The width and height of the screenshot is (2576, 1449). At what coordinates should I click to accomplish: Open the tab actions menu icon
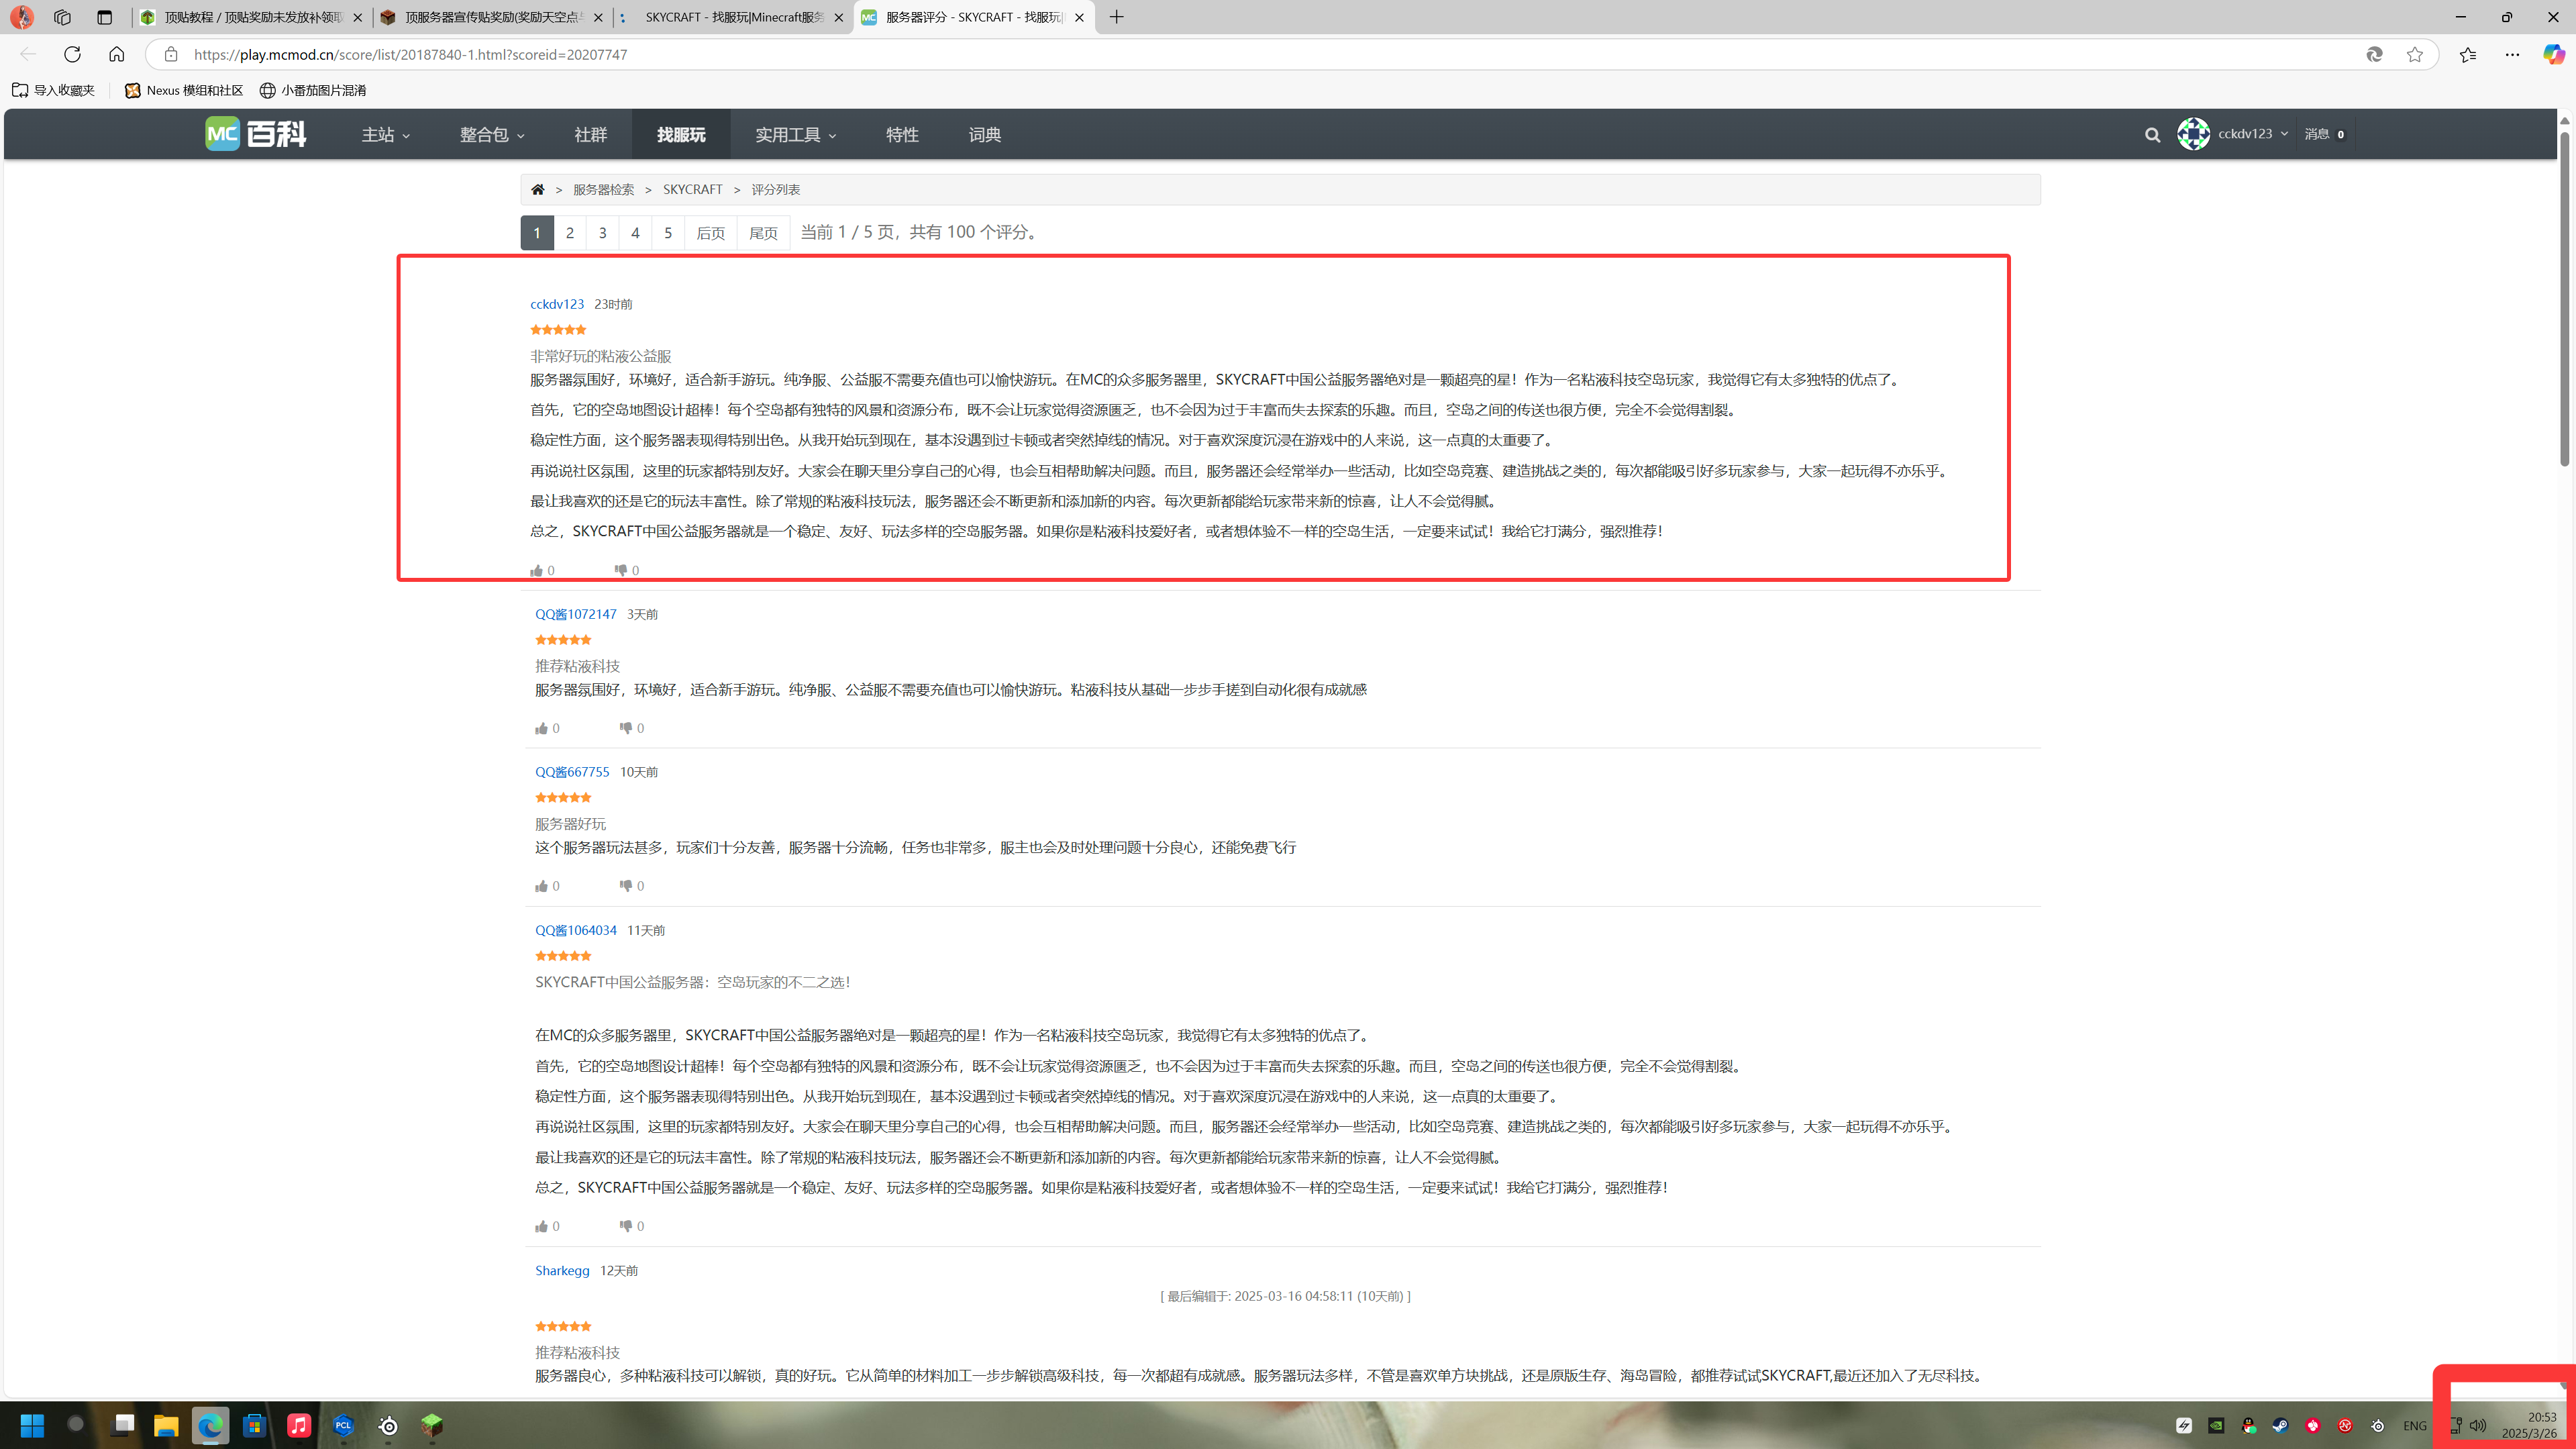(104, 17)
